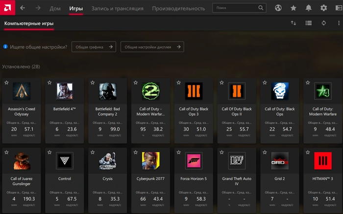Open the notifications bell
Image resolution: width=343 pixels, height=214 pixels.
click(x=309, y=8)
